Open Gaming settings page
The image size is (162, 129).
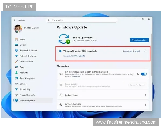(23, 84)
